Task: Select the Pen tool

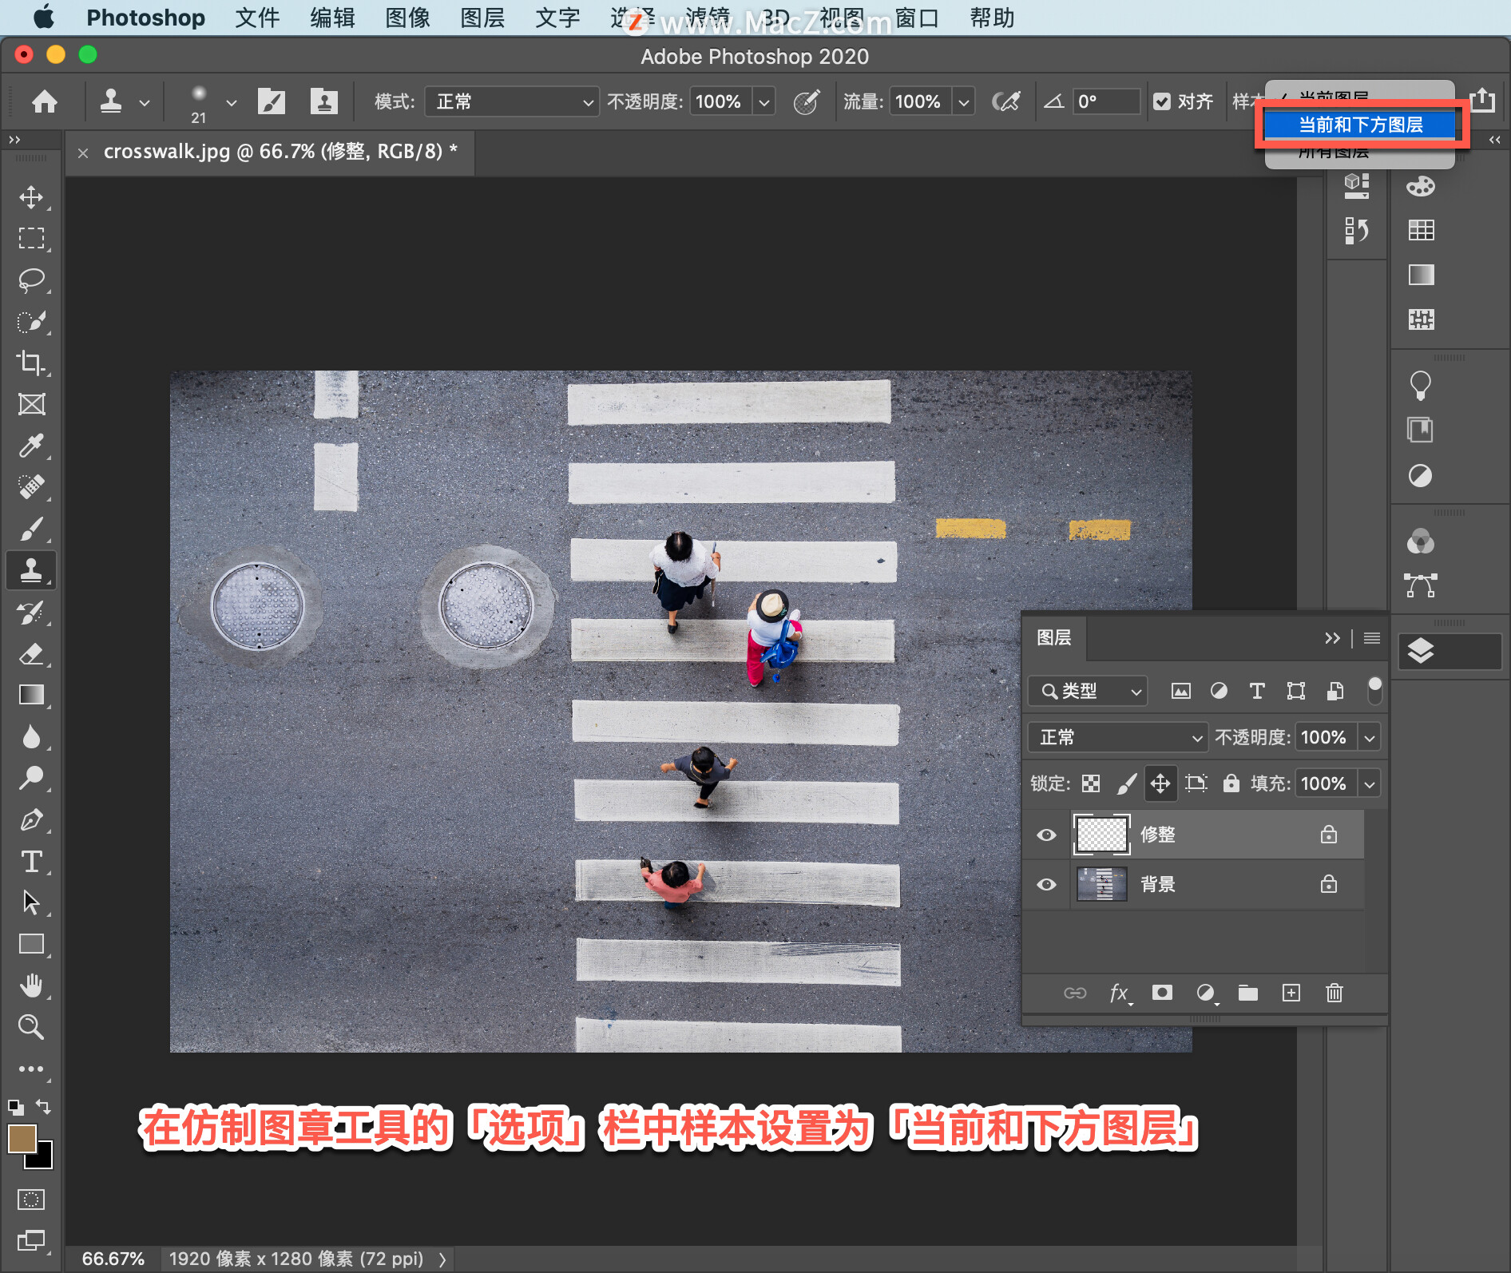Action: coord(31,820)
